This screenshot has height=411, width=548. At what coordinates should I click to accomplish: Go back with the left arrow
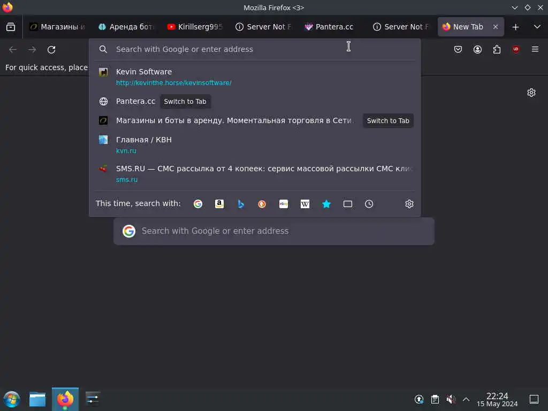13,50
